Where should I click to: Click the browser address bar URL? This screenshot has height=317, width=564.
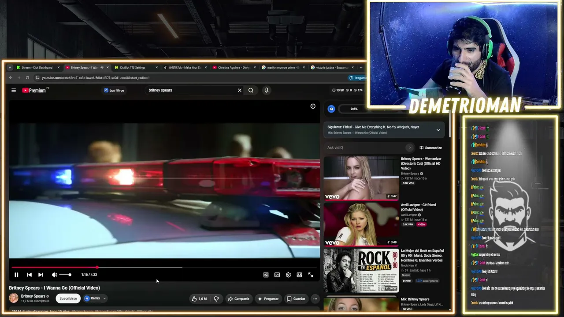[96, 78]
